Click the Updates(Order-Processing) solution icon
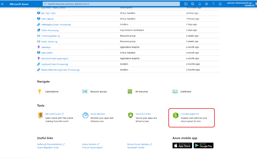 39,64
